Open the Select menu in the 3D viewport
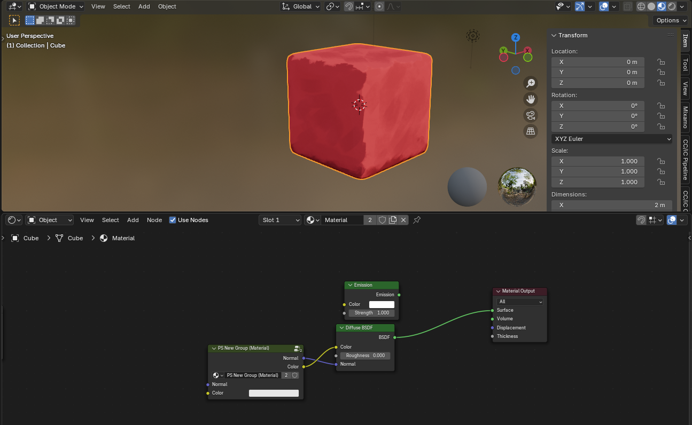 click(x=122, y=6)
